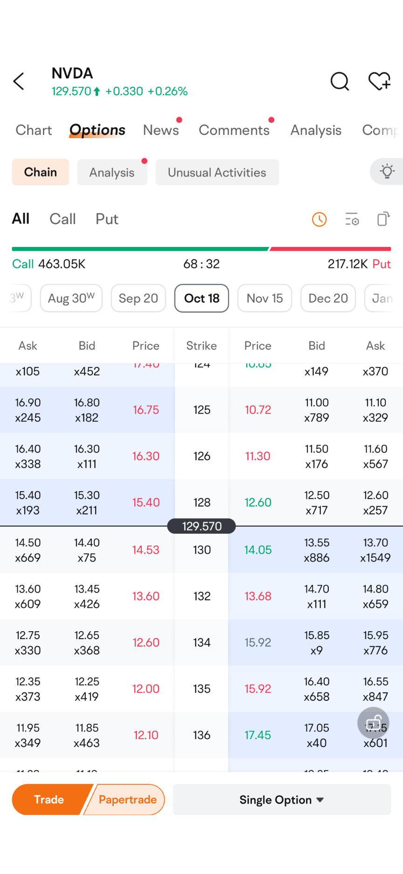This screenshot has width=403, height=874.
Task: Open the Comments tab
Action: coord(234,130)
